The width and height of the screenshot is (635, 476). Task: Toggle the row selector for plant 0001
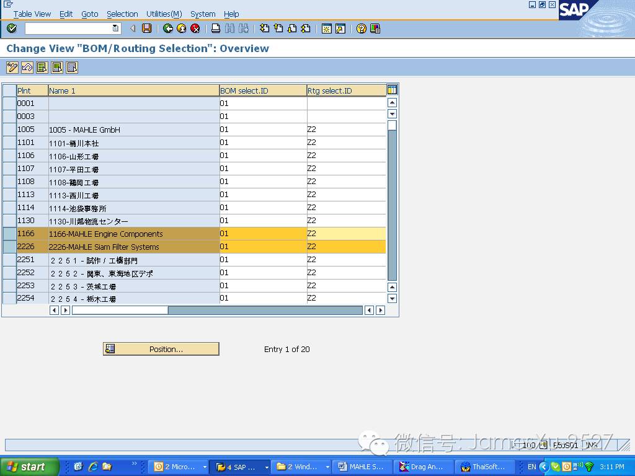(9, 104)
